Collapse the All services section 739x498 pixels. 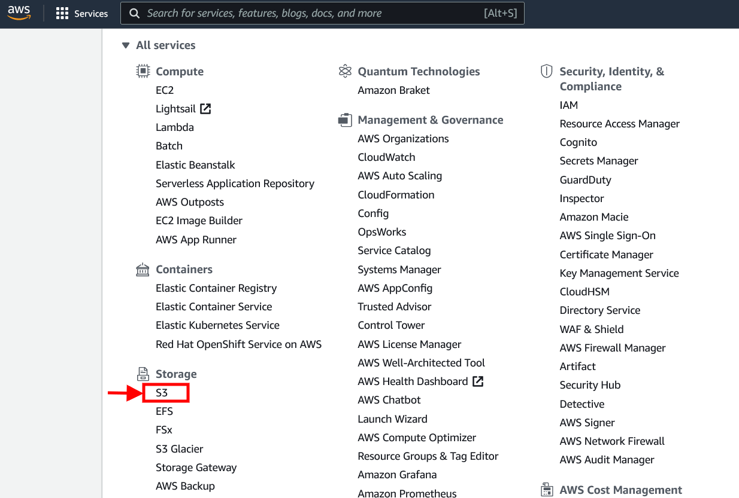click(126, 45)
